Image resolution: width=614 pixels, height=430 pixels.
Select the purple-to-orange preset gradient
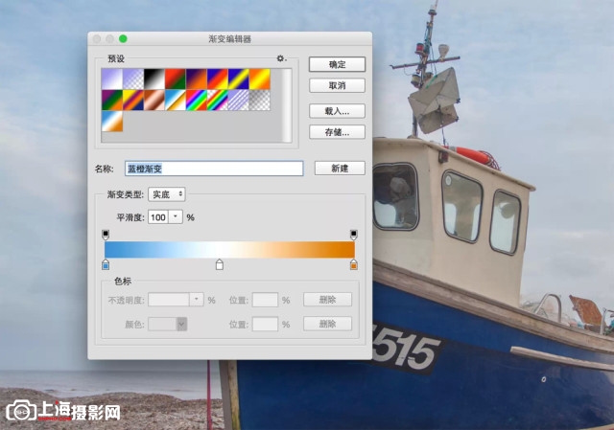click(x=197, y=79)
